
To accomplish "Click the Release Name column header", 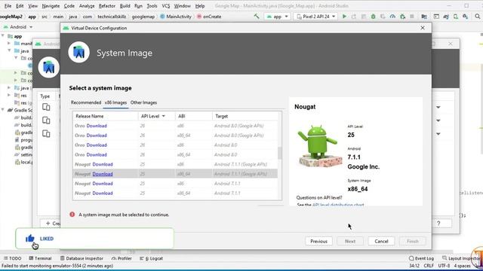I will click(x=106, y=116).
